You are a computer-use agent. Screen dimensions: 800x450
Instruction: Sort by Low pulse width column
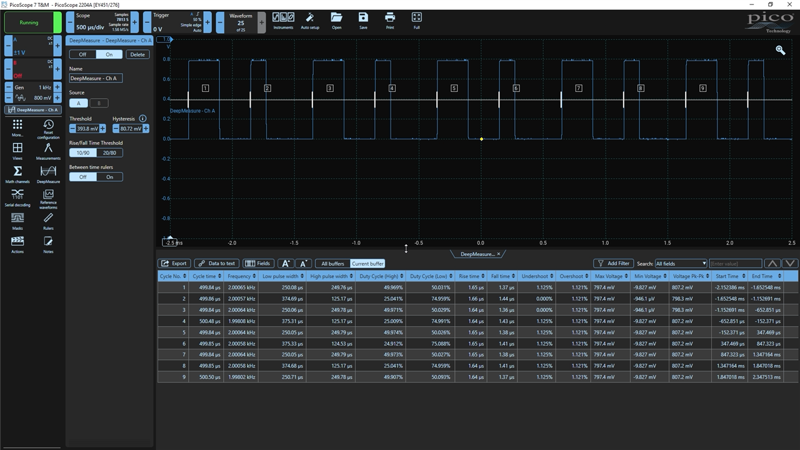pyautogui.click(x=281, y=276)
